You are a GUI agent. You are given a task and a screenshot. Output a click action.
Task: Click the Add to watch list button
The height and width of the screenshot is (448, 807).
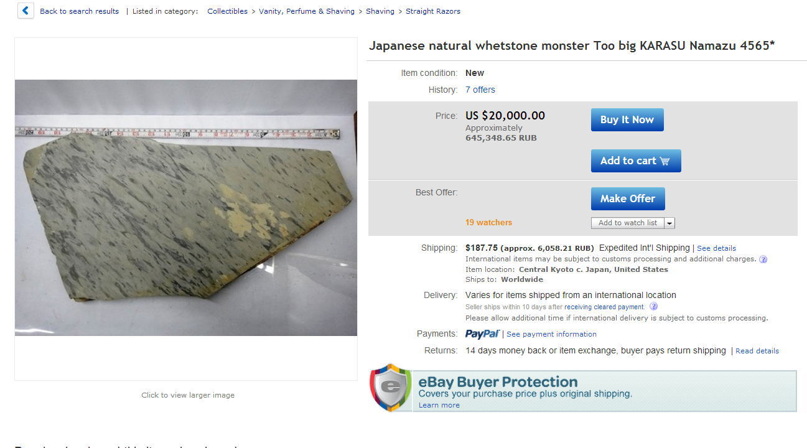[x=628, y=223]
